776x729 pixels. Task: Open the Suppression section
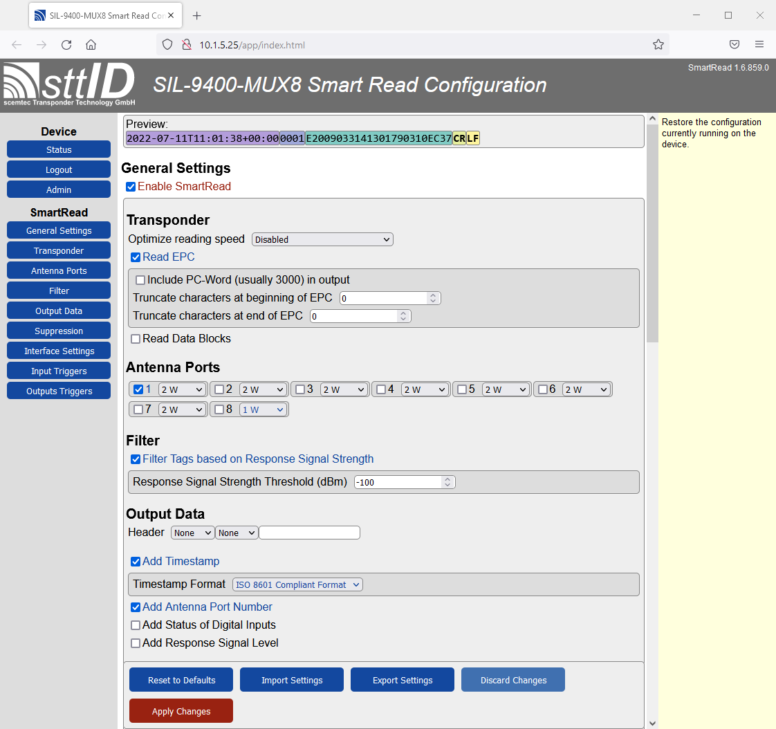coord(59,331)
